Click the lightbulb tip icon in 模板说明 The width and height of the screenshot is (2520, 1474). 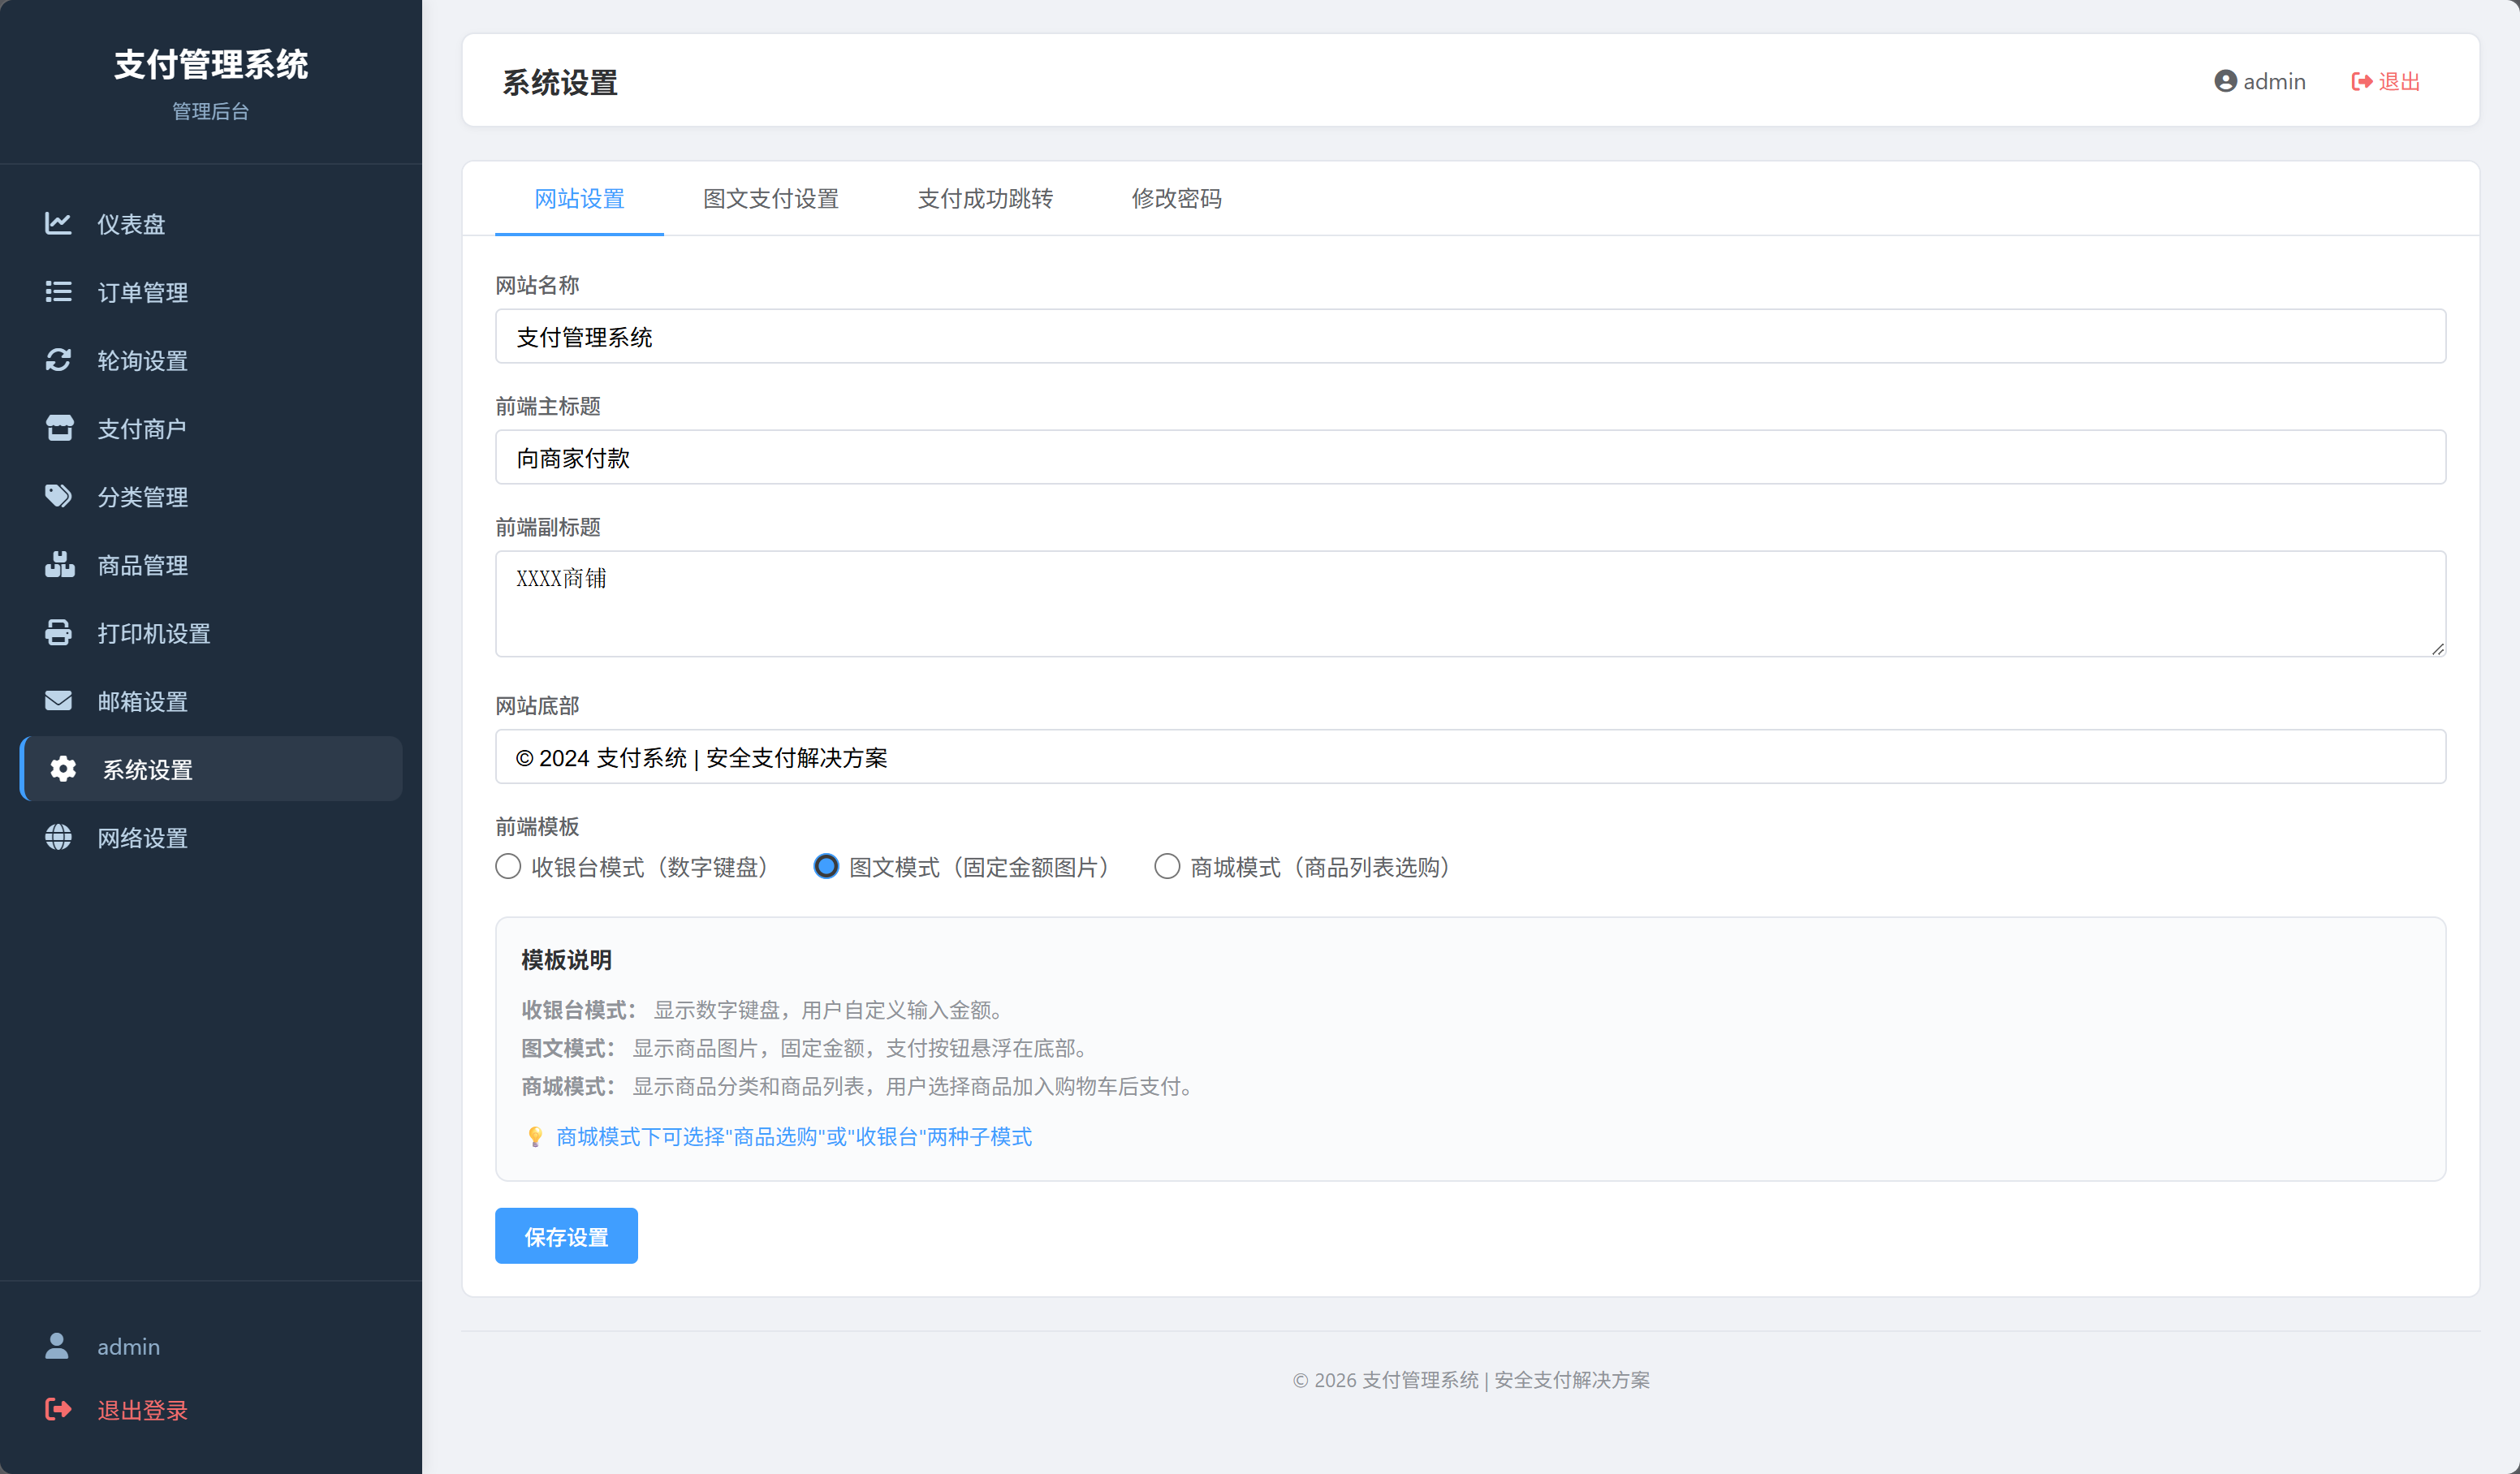click(x=534, y=1136)
